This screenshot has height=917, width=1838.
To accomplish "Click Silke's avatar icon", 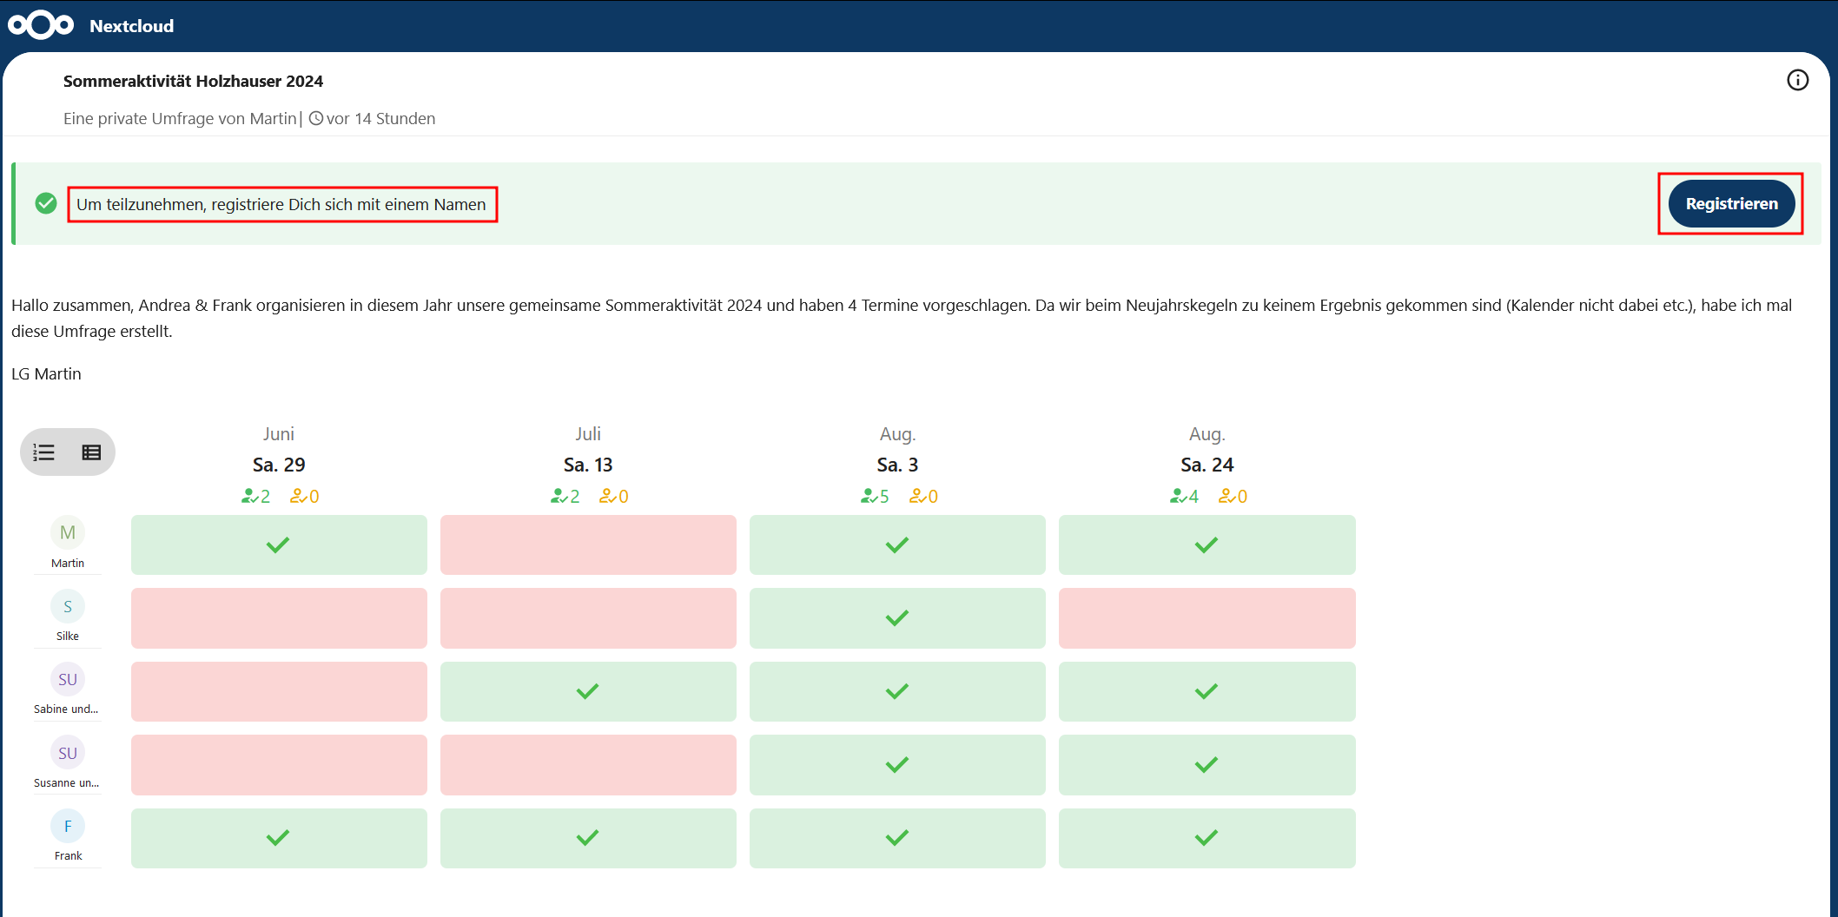I will pos(68,606).
